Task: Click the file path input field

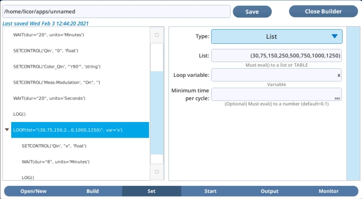Action: (115, 12)
